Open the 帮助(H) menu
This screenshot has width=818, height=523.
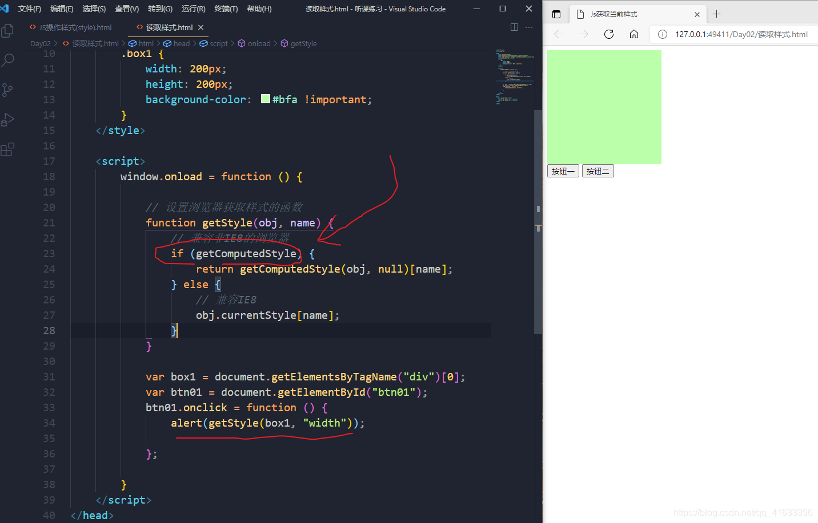tap(259, 9)
